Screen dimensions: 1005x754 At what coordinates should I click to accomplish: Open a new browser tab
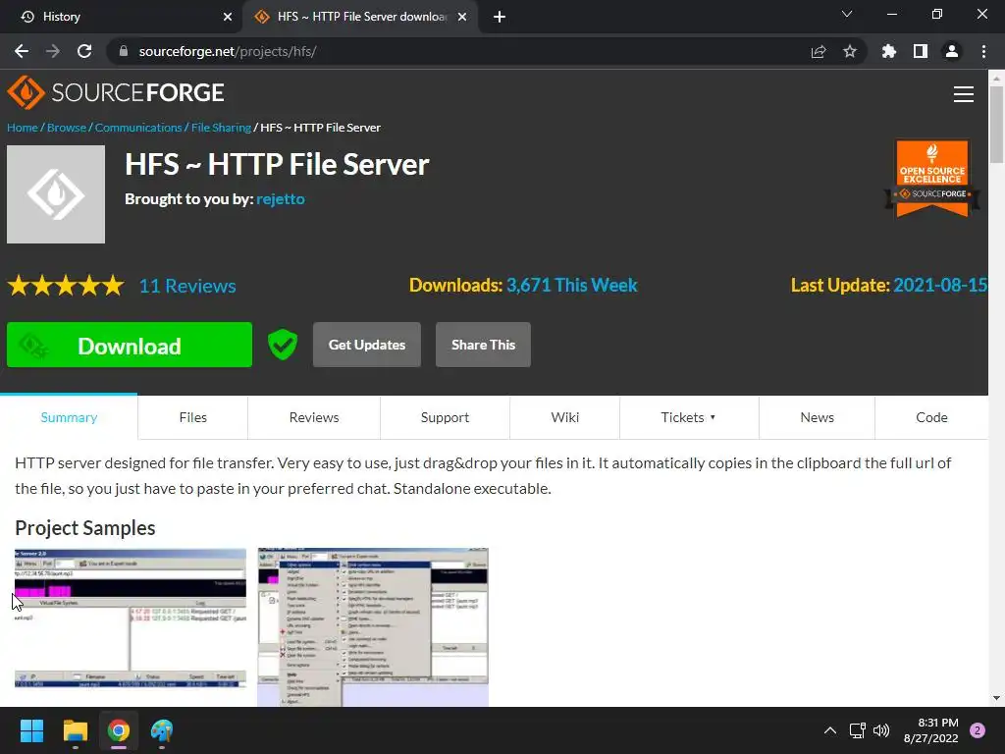500,17
